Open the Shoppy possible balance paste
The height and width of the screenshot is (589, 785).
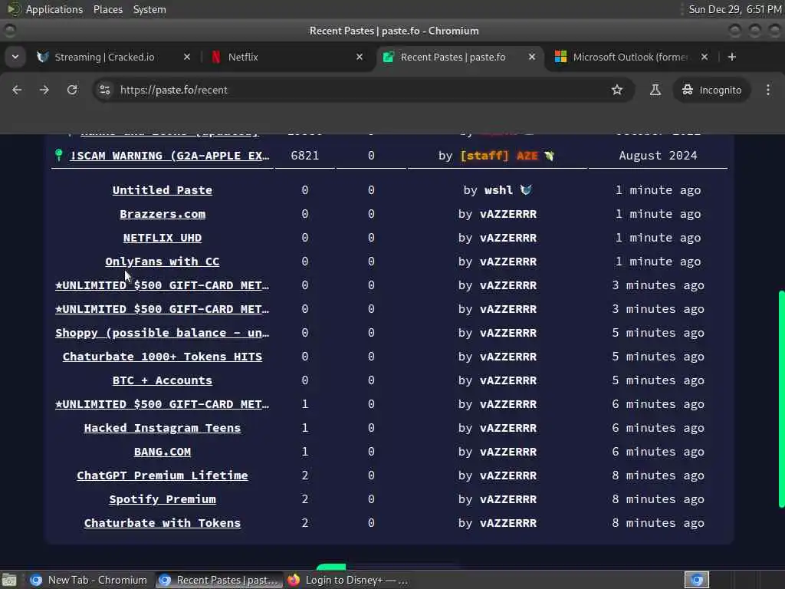point(163,333)
